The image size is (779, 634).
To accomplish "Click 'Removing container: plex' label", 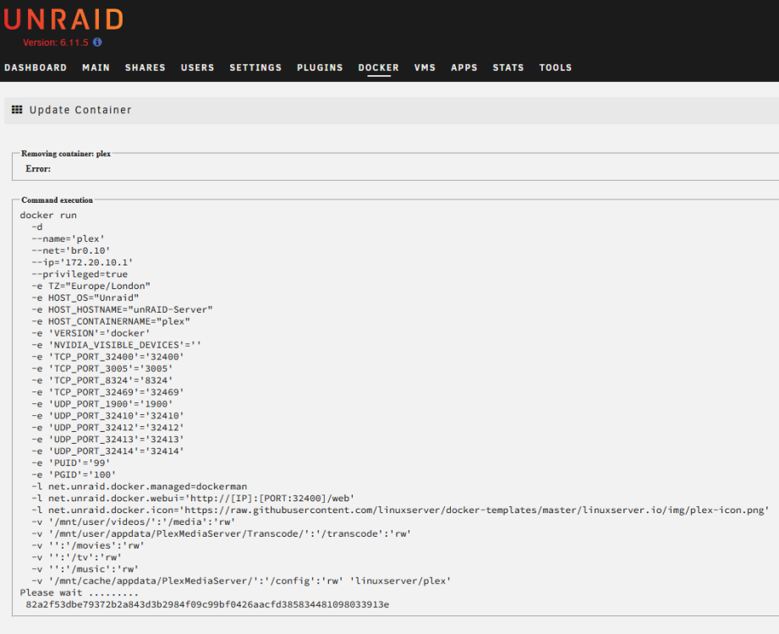I will [66, 153].
